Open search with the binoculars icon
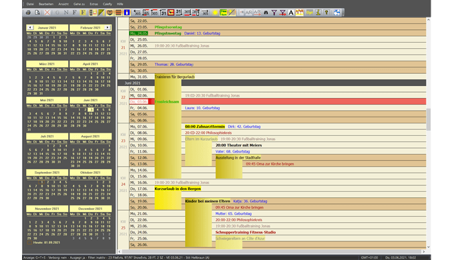This screenshot has height=260, width=454. pos(266,13)
